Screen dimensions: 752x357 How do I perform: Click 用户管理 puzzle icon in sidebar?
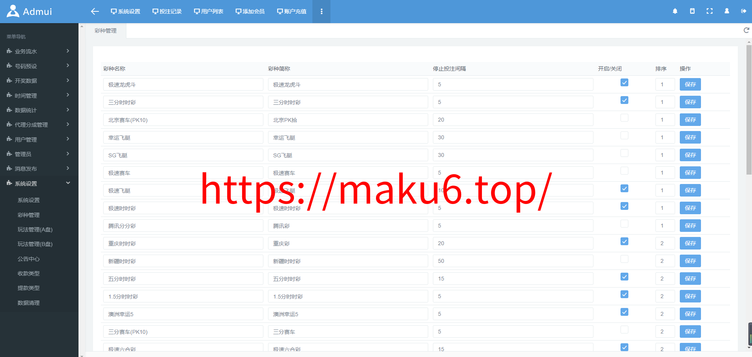click(x=9, y=139)
